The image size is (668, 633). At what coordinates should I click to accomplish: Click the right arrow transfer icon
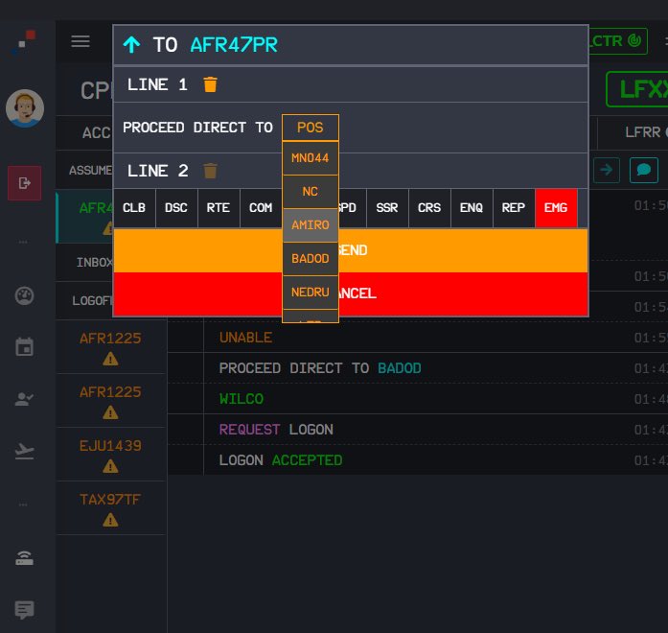point(607,170)
